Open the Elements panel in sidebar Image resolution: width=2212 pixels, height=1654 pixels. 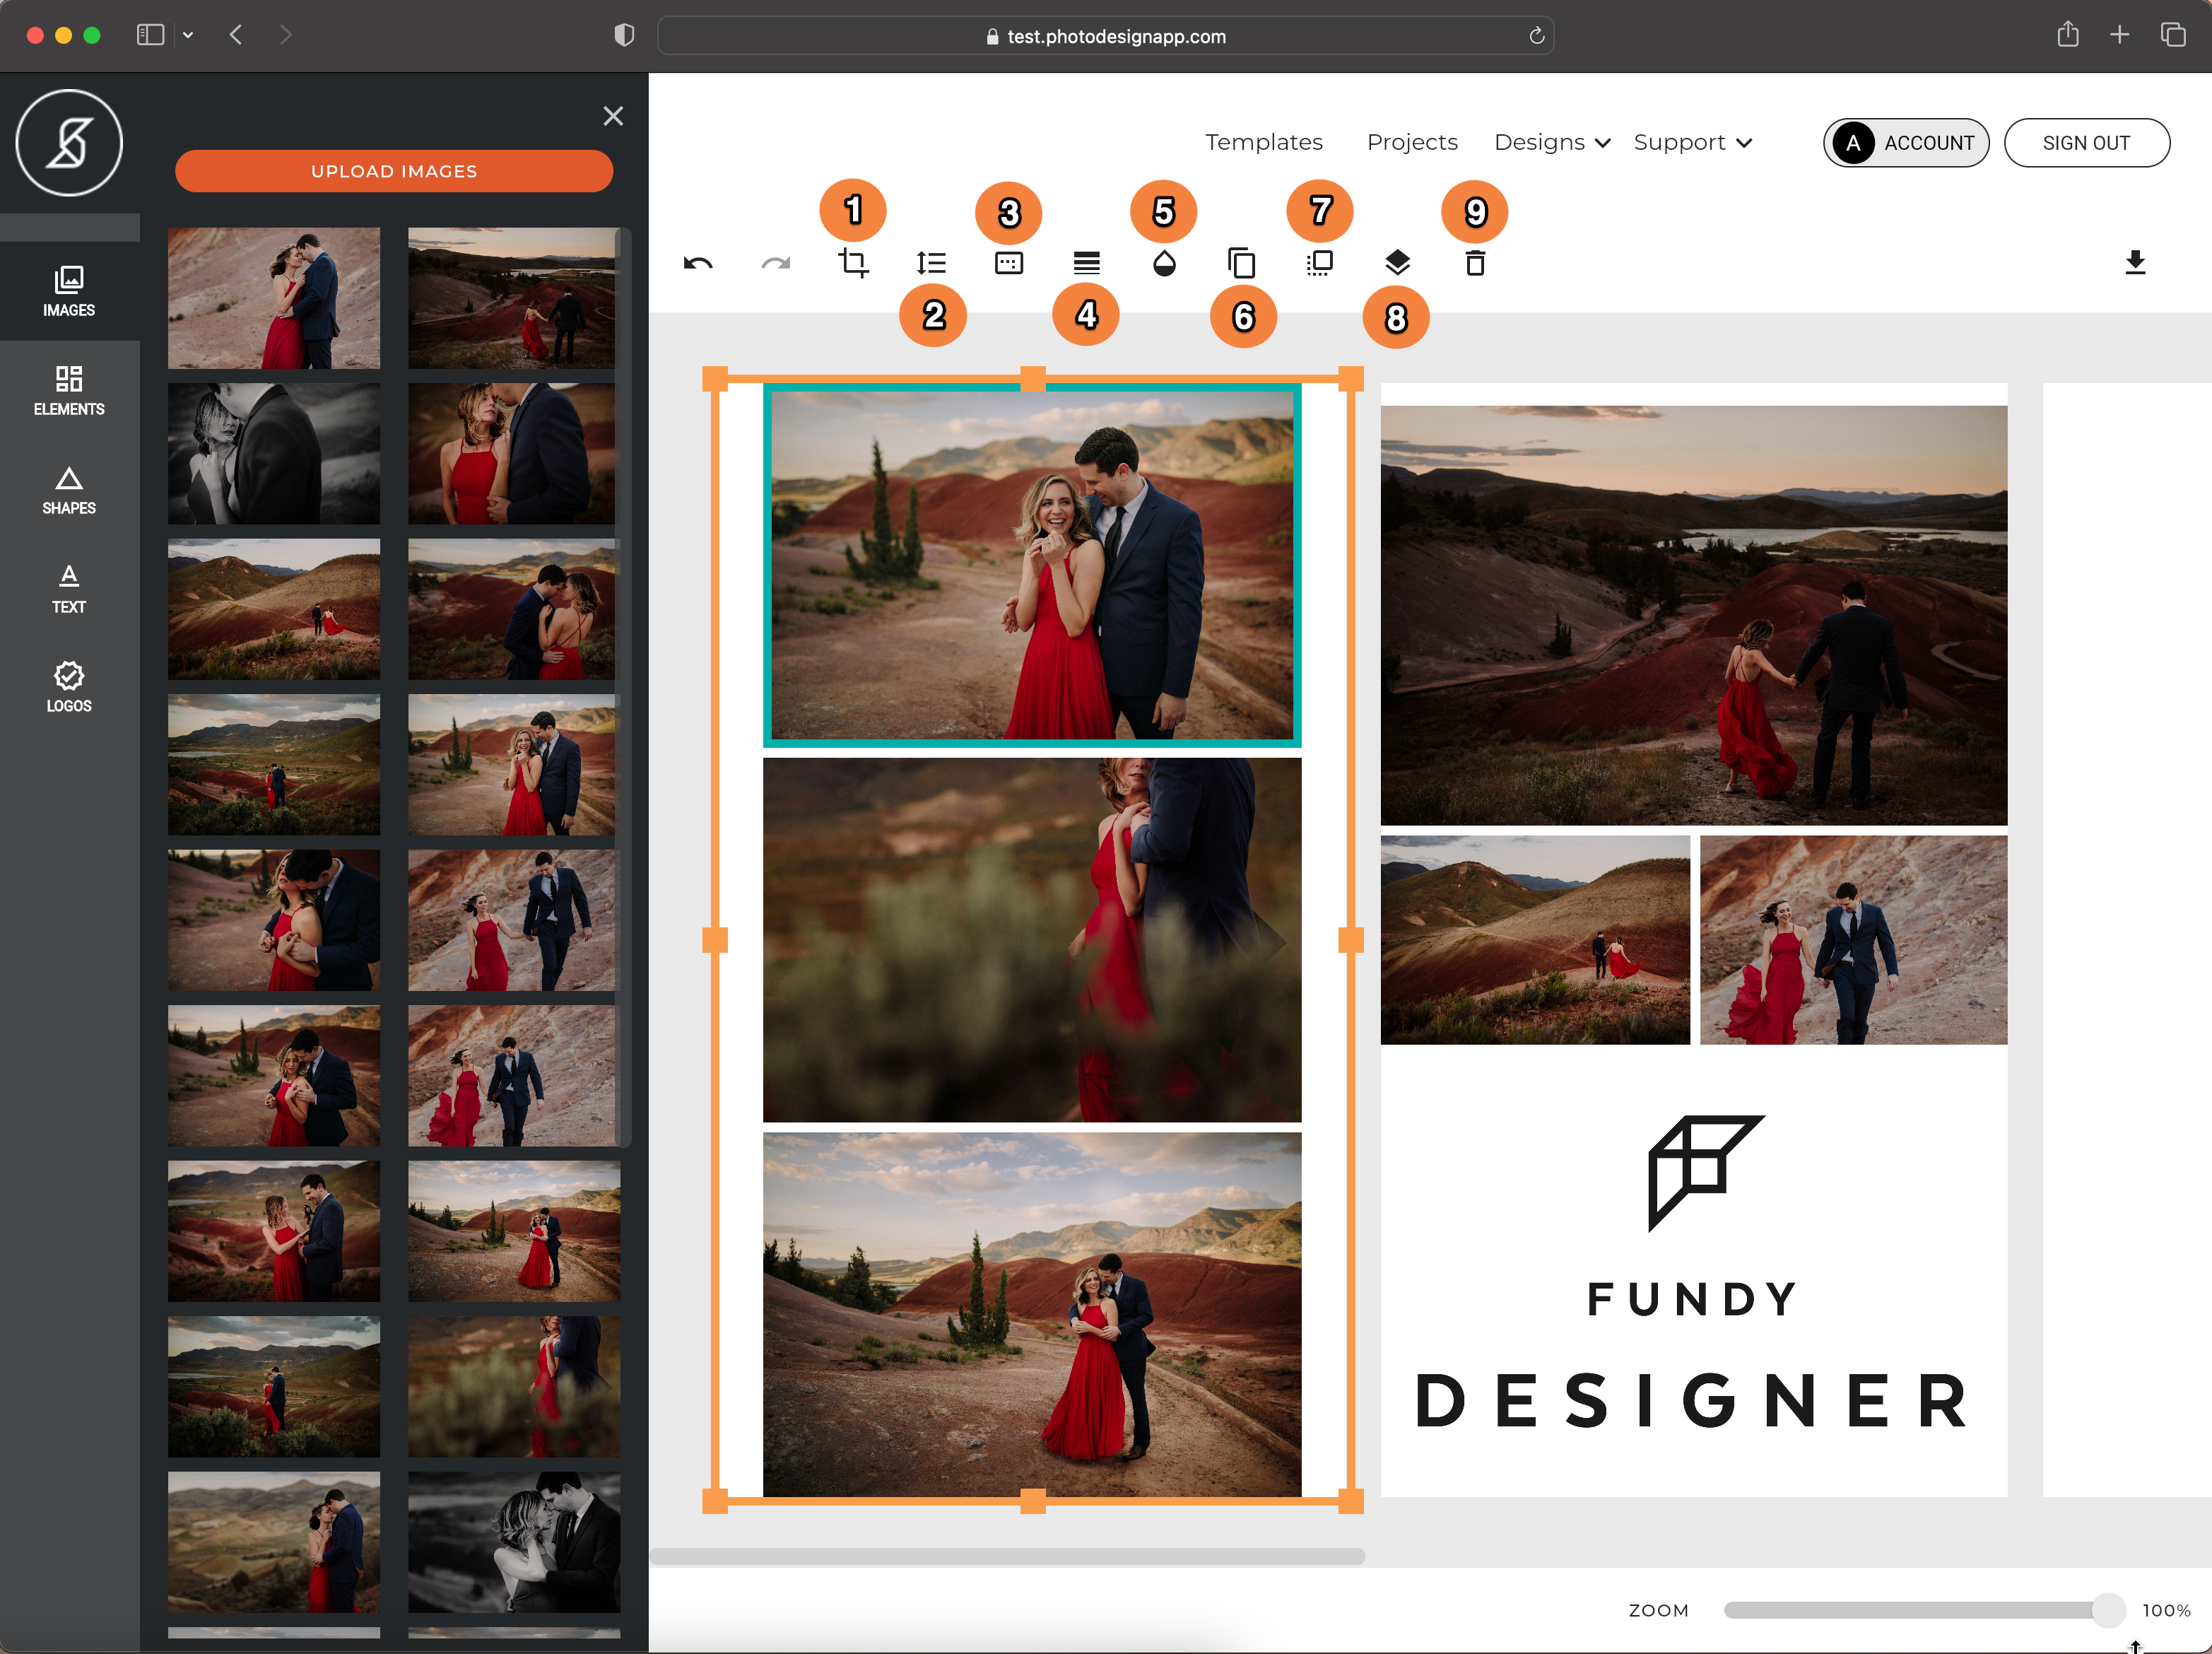pyautogui.click(x=69, y=390)
